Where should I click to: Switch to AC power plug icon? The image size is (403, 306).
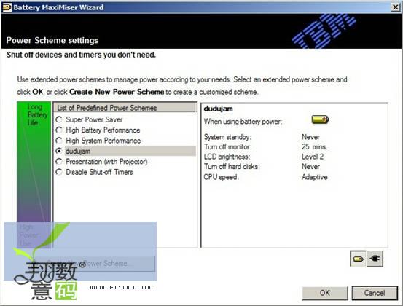[x=375, y=259]
